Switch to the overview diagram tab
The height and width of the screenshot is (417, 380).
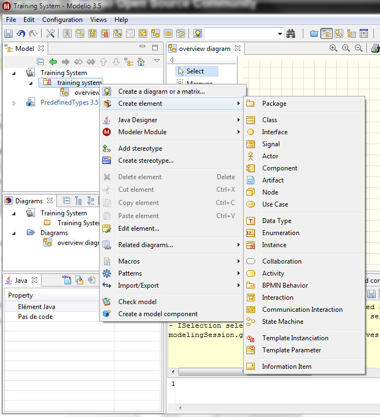(x=205, y=49)
